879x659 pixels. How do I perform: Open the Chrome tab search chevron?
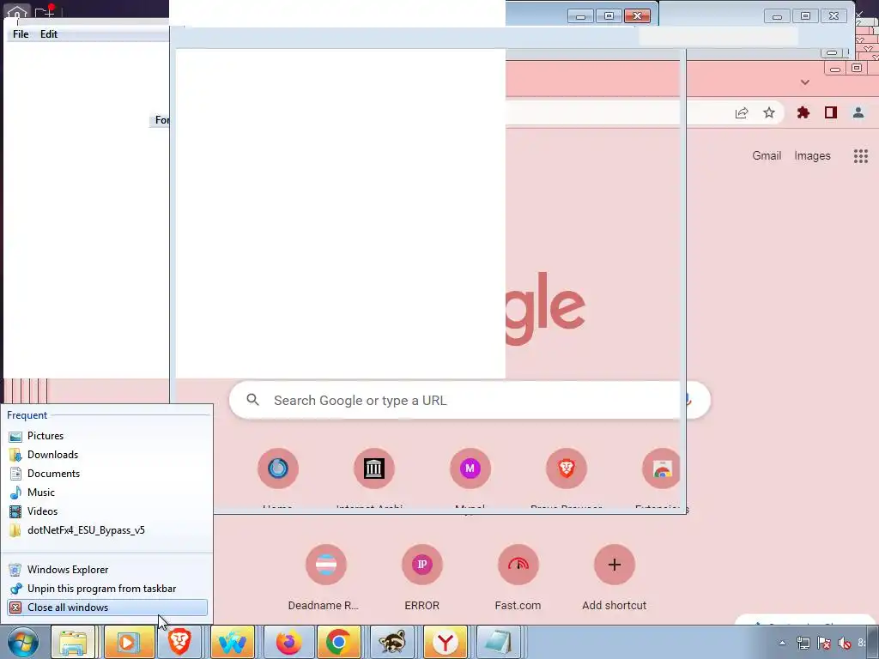pyautogui.click(x=805, y=82)
